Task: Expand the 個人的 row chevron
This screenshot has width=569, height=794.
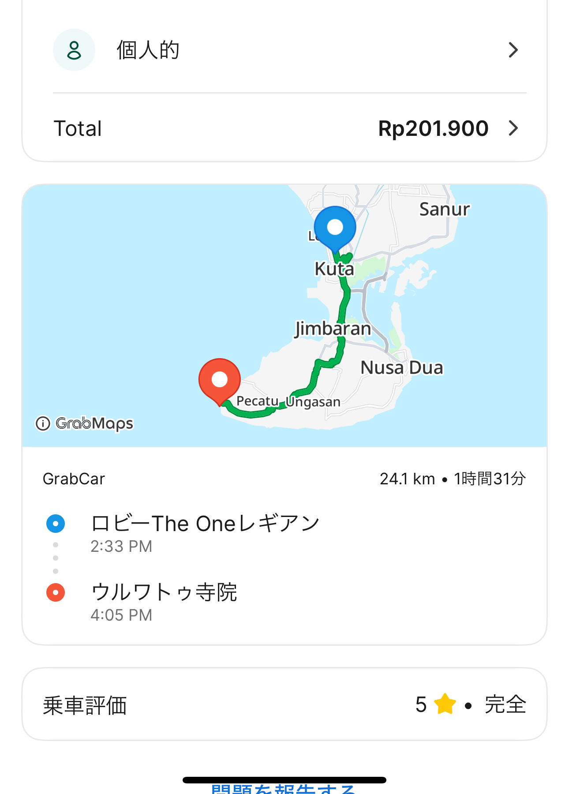Action: pos(513,50)
